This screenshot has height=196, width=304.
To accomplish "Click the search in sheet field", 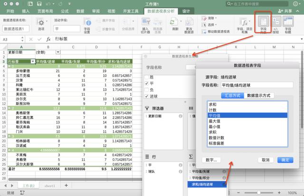I will click(x=257, y=4).
